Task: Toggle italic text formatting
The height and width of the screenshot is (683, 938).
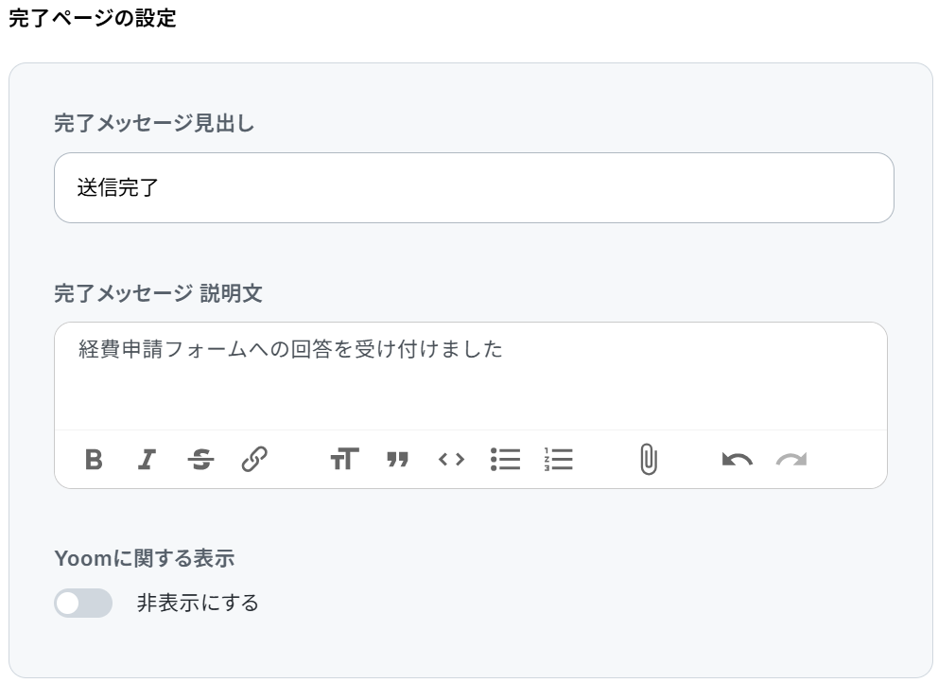Action: pyautogui.click(x=147, y=460)
